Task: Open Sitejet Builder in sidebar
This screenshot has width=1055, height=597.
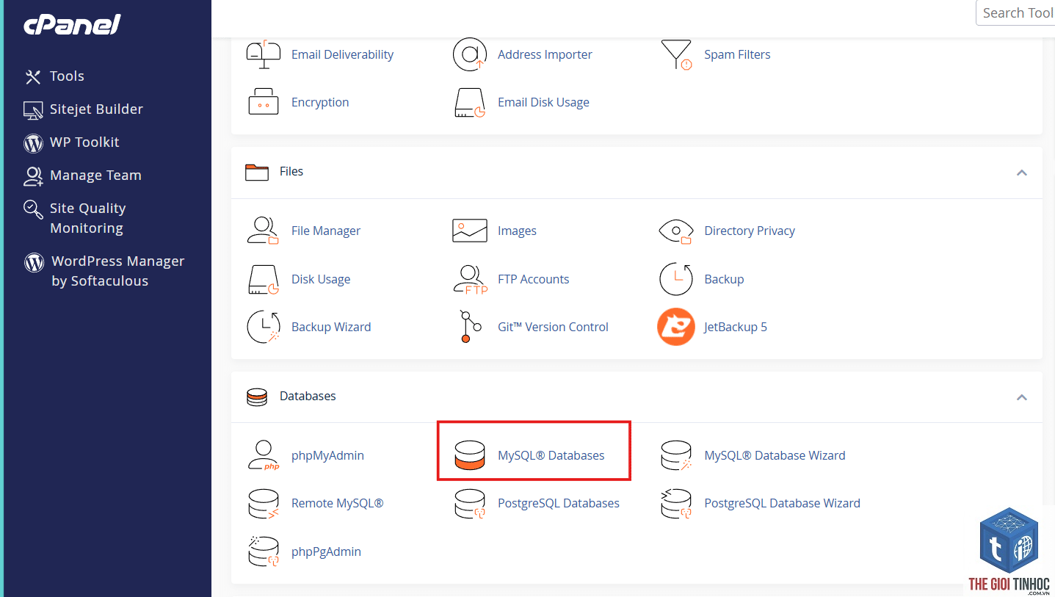Action: (96, 109)
